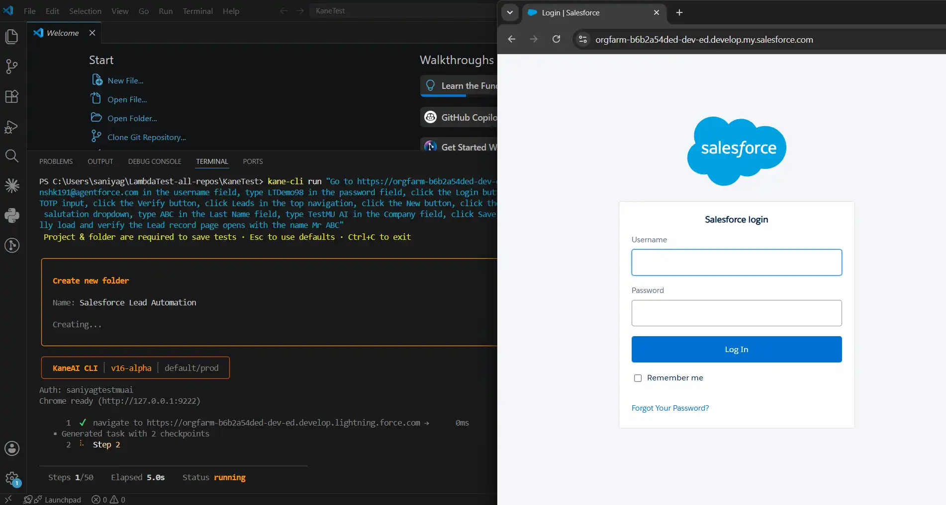The height and width of the screenshot is (505, 946).
Task: Open the Accounts menu icon
Action: coord(12,448)
